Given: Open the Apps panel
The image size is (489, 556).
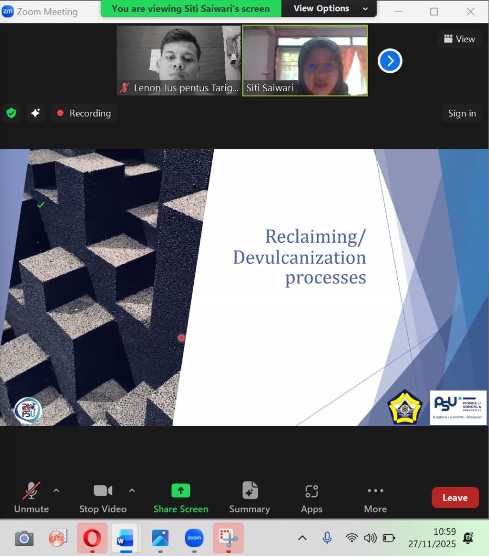Looking at the screenshot, I should tap(312, 497).
